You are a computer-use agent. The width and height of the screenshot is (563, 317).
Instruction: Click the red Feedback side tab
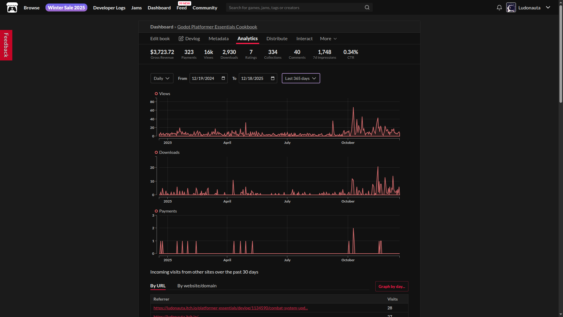click(x=6, y=45)
